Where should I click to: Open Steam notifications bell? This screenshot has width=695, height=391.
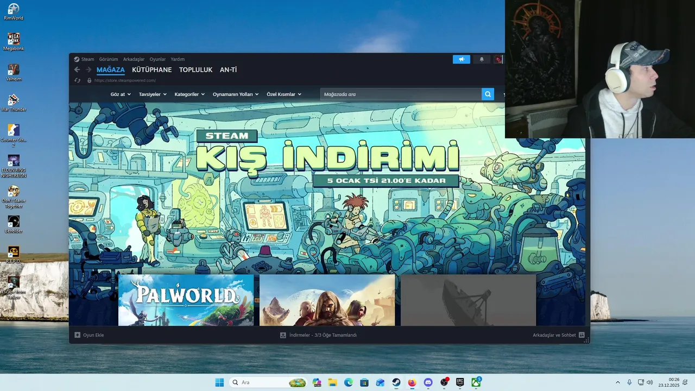coord(481,59)
